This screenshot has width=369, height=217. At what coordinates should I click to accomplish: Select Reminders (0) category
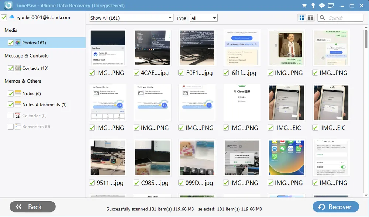click(x=36, y=126)
